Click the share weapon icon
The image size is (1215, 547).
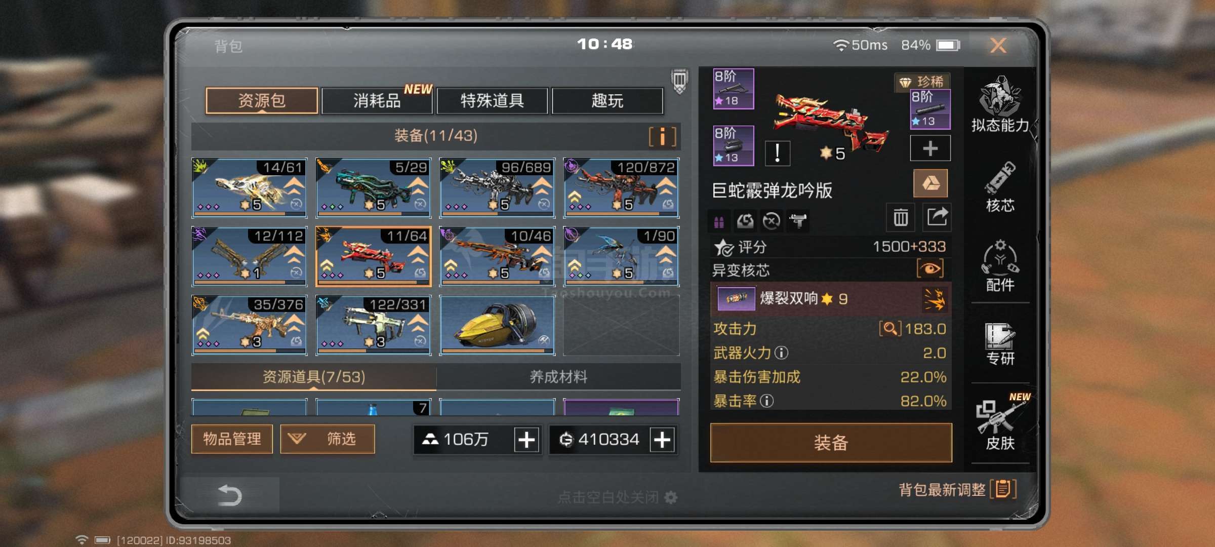coord(937,218)
